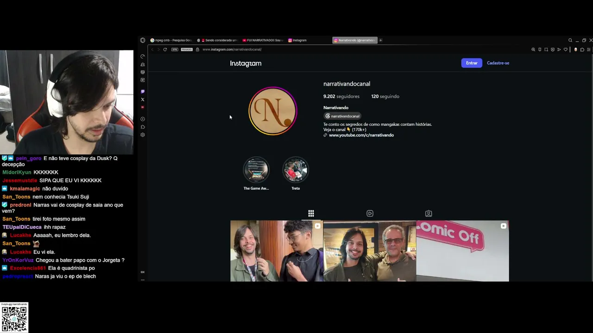The image size is (593, 333).
Task: Click the instagram.com address bar URL
Action: tap(232, 49)
